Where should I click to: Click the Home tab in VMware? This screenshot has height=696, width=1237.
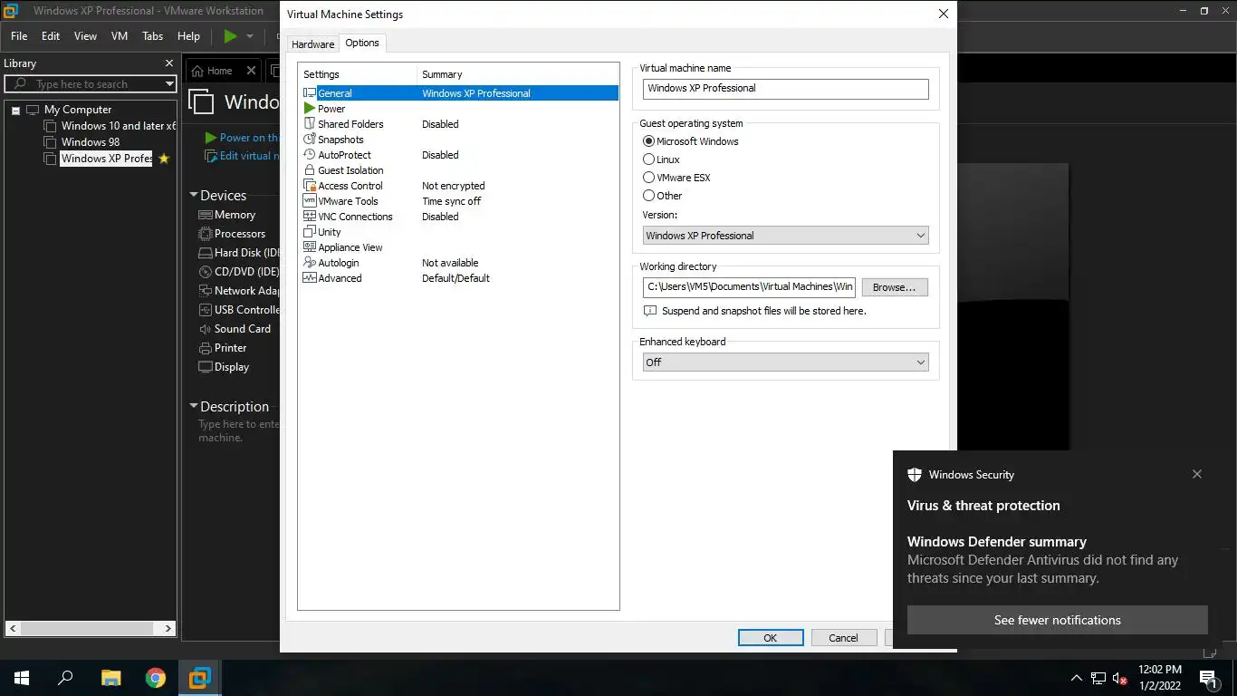[x=220, y=71]
